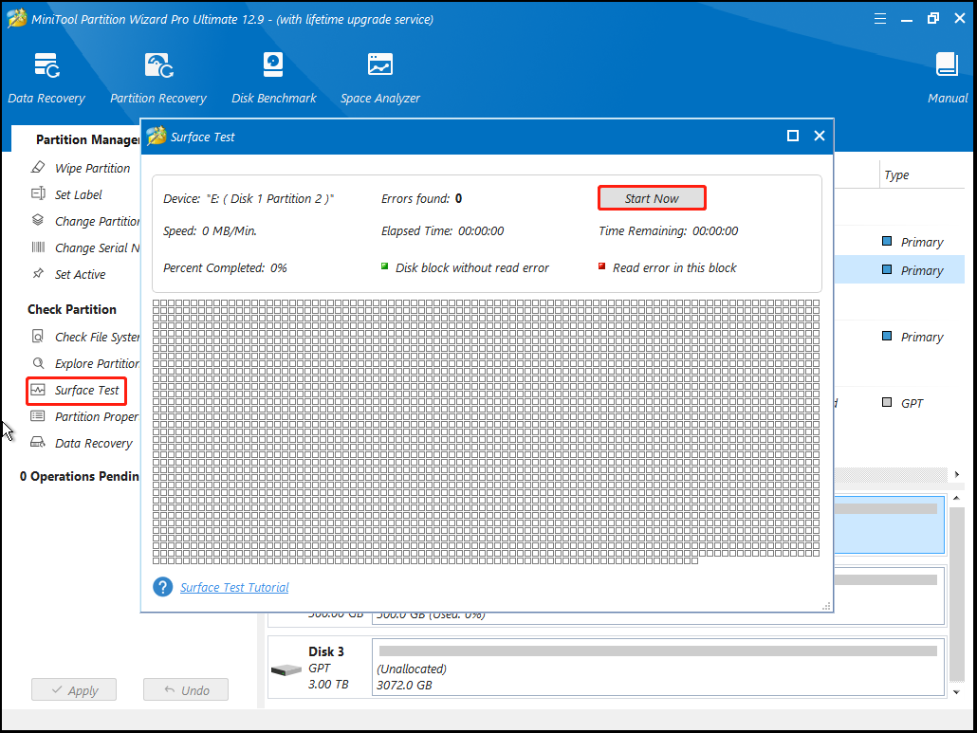Start the surface test with Start Now
Screen dimensions: 977x733
pyautogui.click(x=652, y=198)
